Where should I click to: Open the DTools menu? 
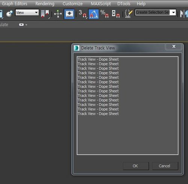point(124,4)
